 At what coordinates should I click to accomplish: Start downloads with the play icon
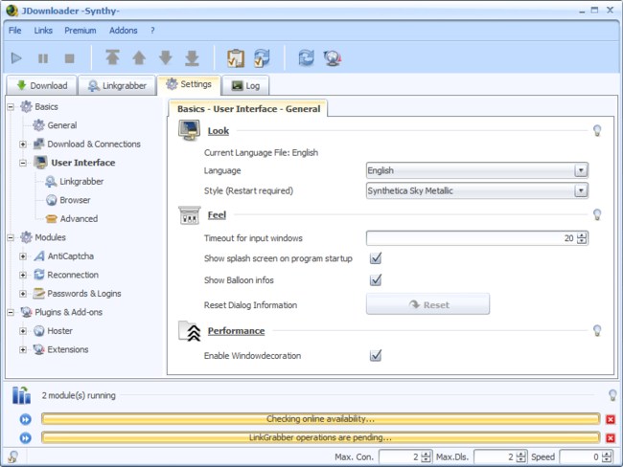[x=16, y=58]
